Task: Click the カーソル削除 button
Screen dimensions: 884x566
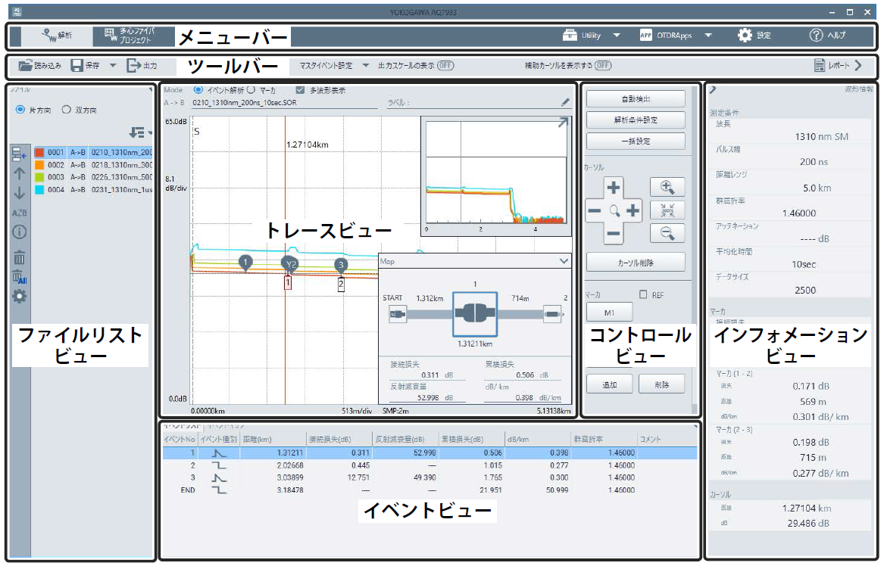Action: coord(636,262)
